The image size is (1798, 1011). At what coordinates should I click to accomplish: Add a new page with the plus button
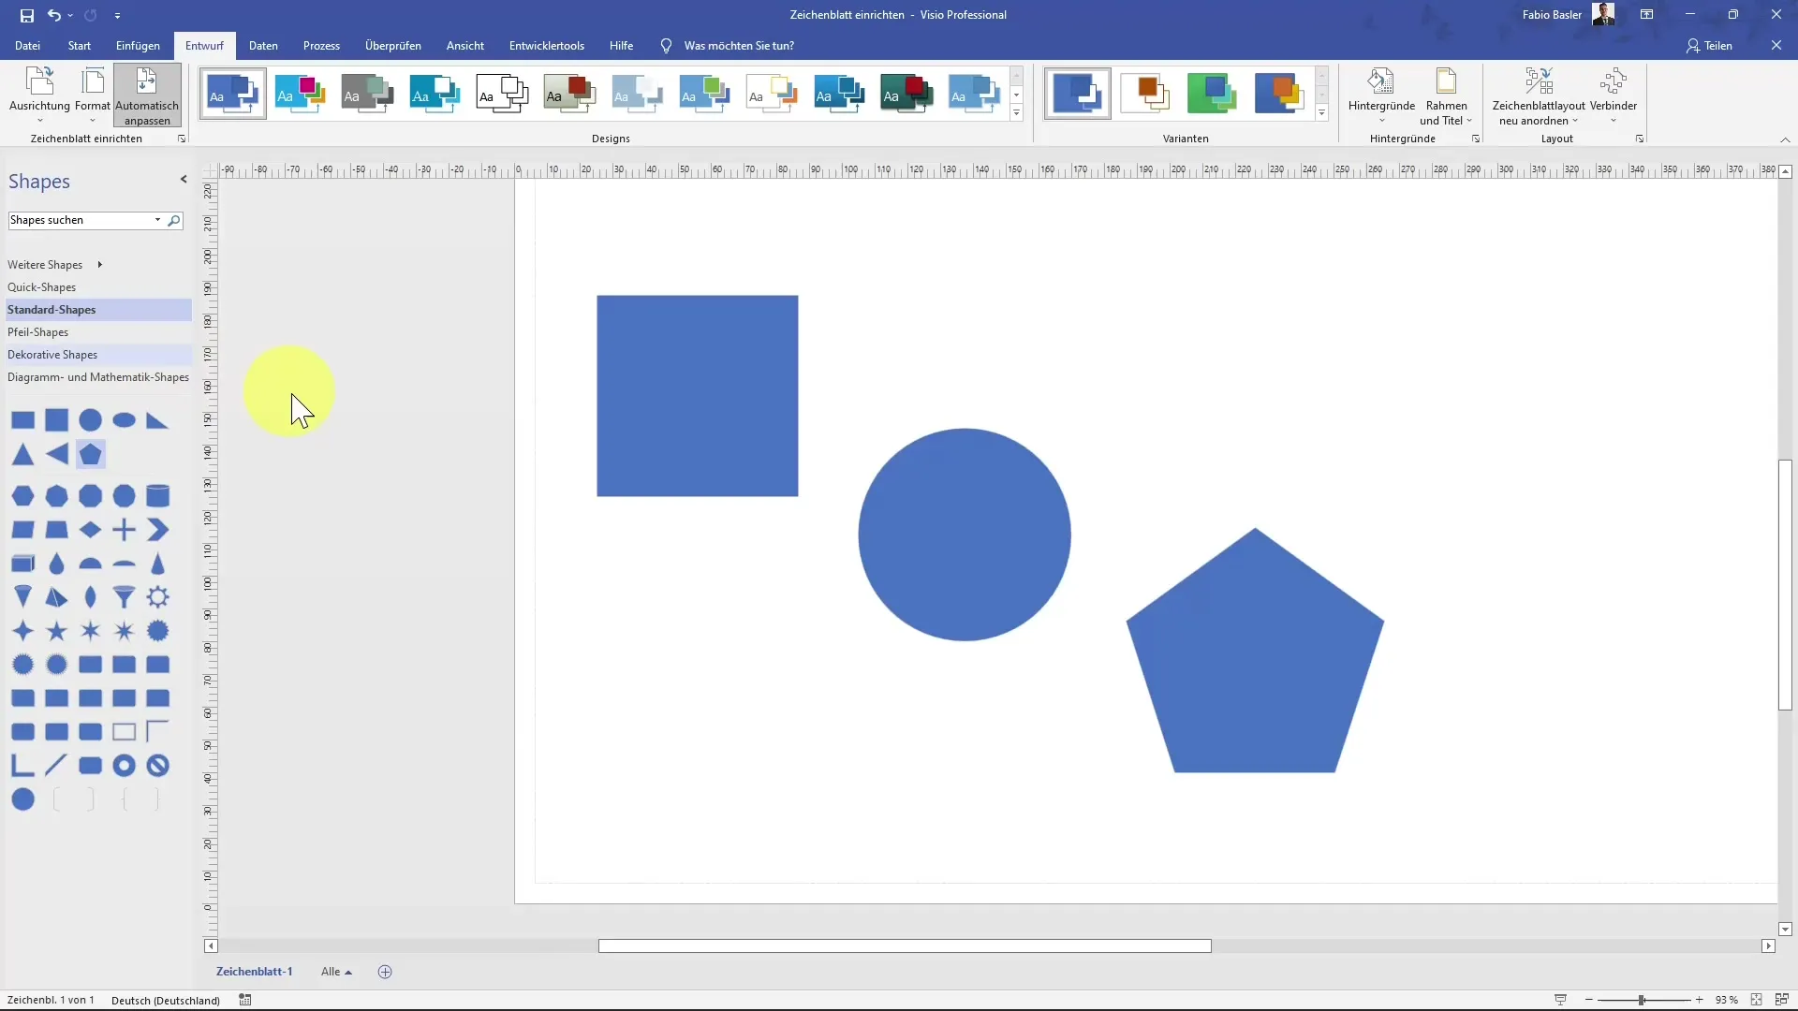pos(385,972)
